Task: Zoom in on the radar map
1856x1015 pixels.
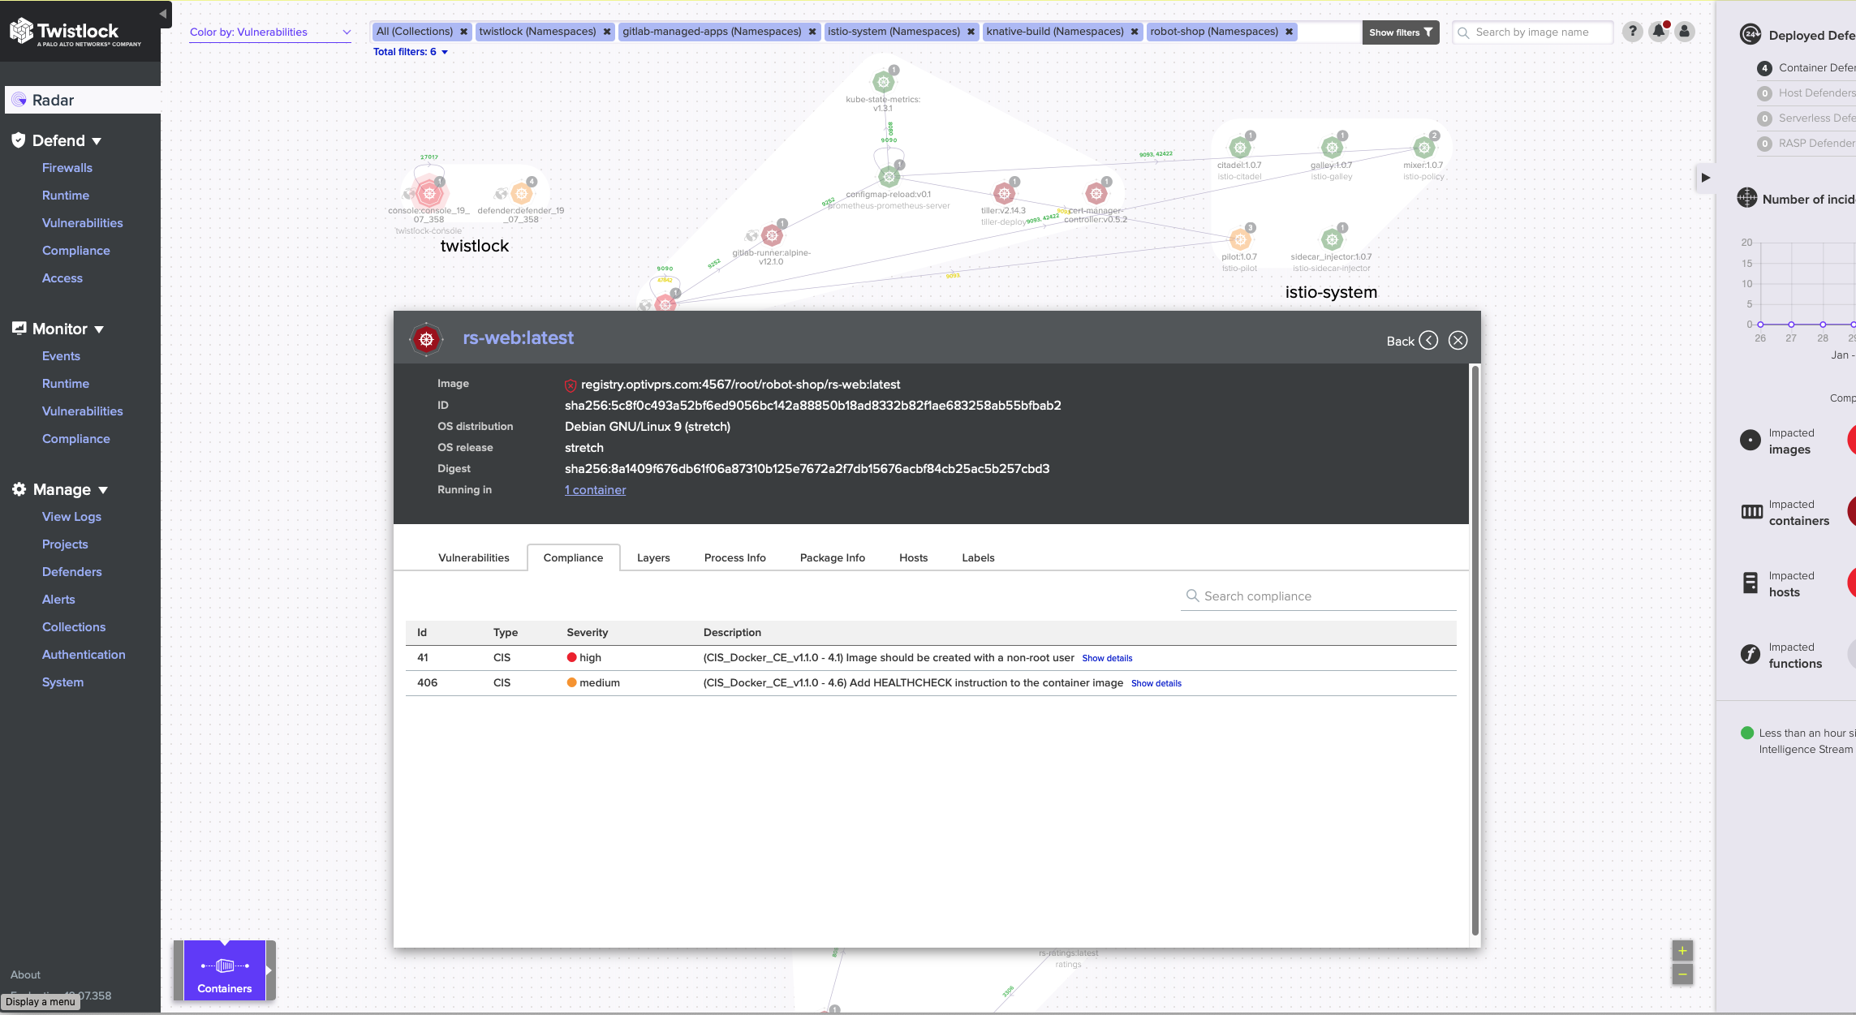Action: click(1682, 951)
